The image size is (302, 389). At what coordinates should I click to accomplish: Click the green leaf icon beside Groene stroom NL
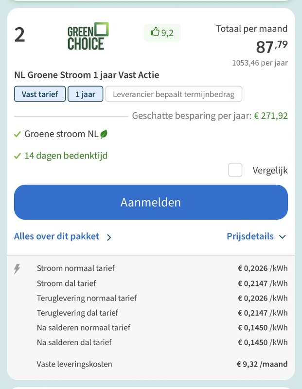tap(103, 134)
